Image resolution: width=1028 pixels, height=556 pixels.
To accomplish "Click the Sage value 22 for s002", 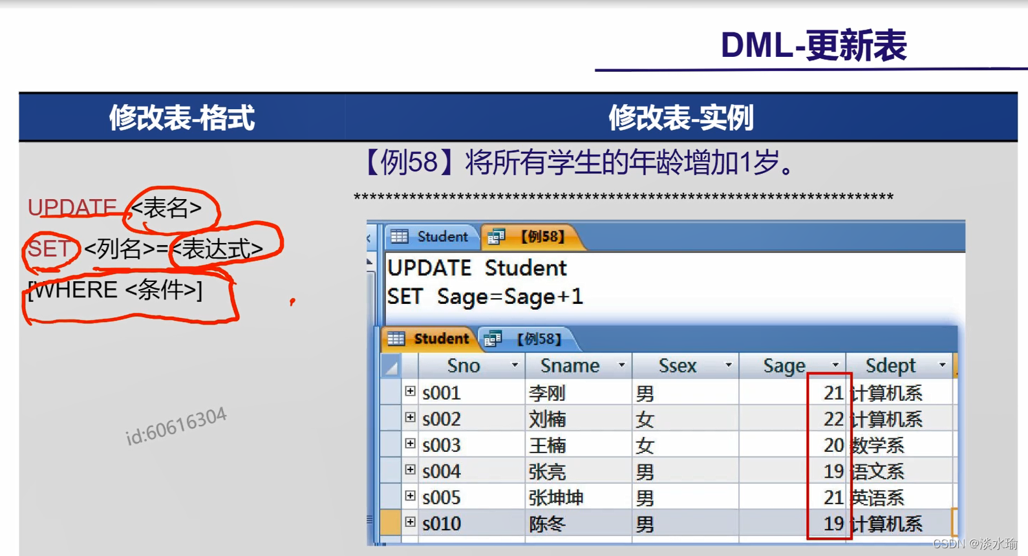I will pos(793,419).
